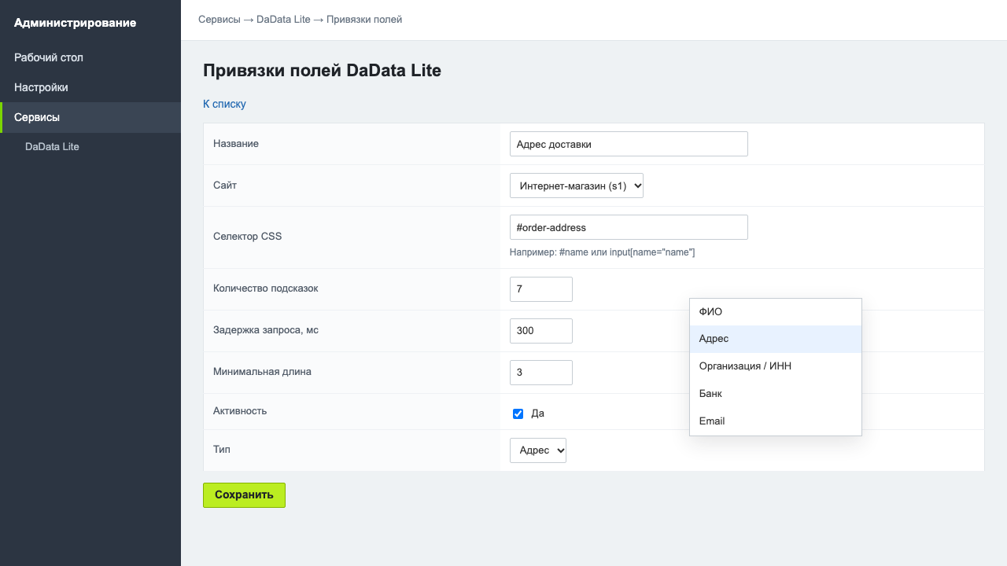Click the breadcrumb path text at top
Screen dimensions: 1007x566
coord(300,20)
